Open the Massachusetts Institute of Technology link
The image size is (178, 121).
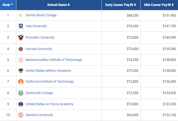click(x=54, y=60)
